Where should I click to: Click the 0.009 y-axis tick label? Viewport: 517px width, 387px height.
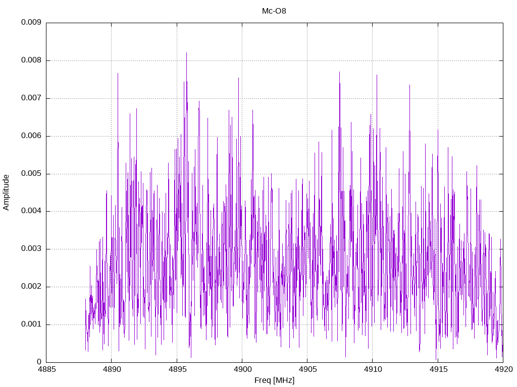(31, 22)
